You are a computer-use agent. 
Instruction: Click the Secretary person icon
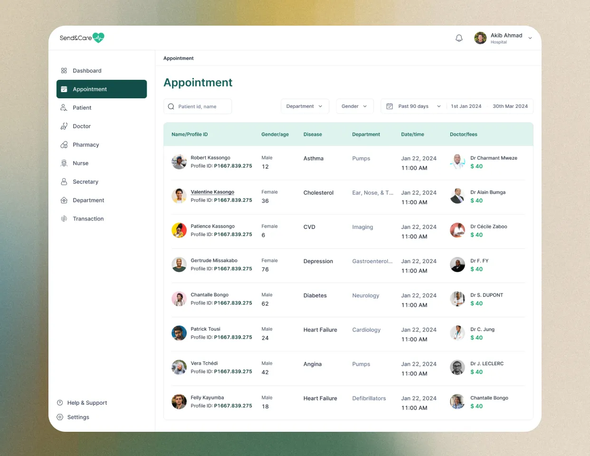coord(64,182)
